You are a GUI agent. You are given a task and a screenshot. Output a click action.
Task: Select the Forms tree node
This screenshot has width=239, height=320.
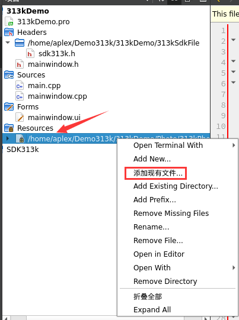28,106
